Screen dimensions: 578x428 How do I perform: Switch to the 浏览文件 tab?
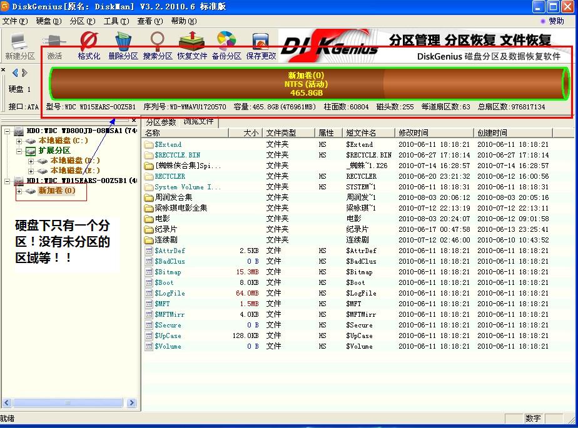199,122
